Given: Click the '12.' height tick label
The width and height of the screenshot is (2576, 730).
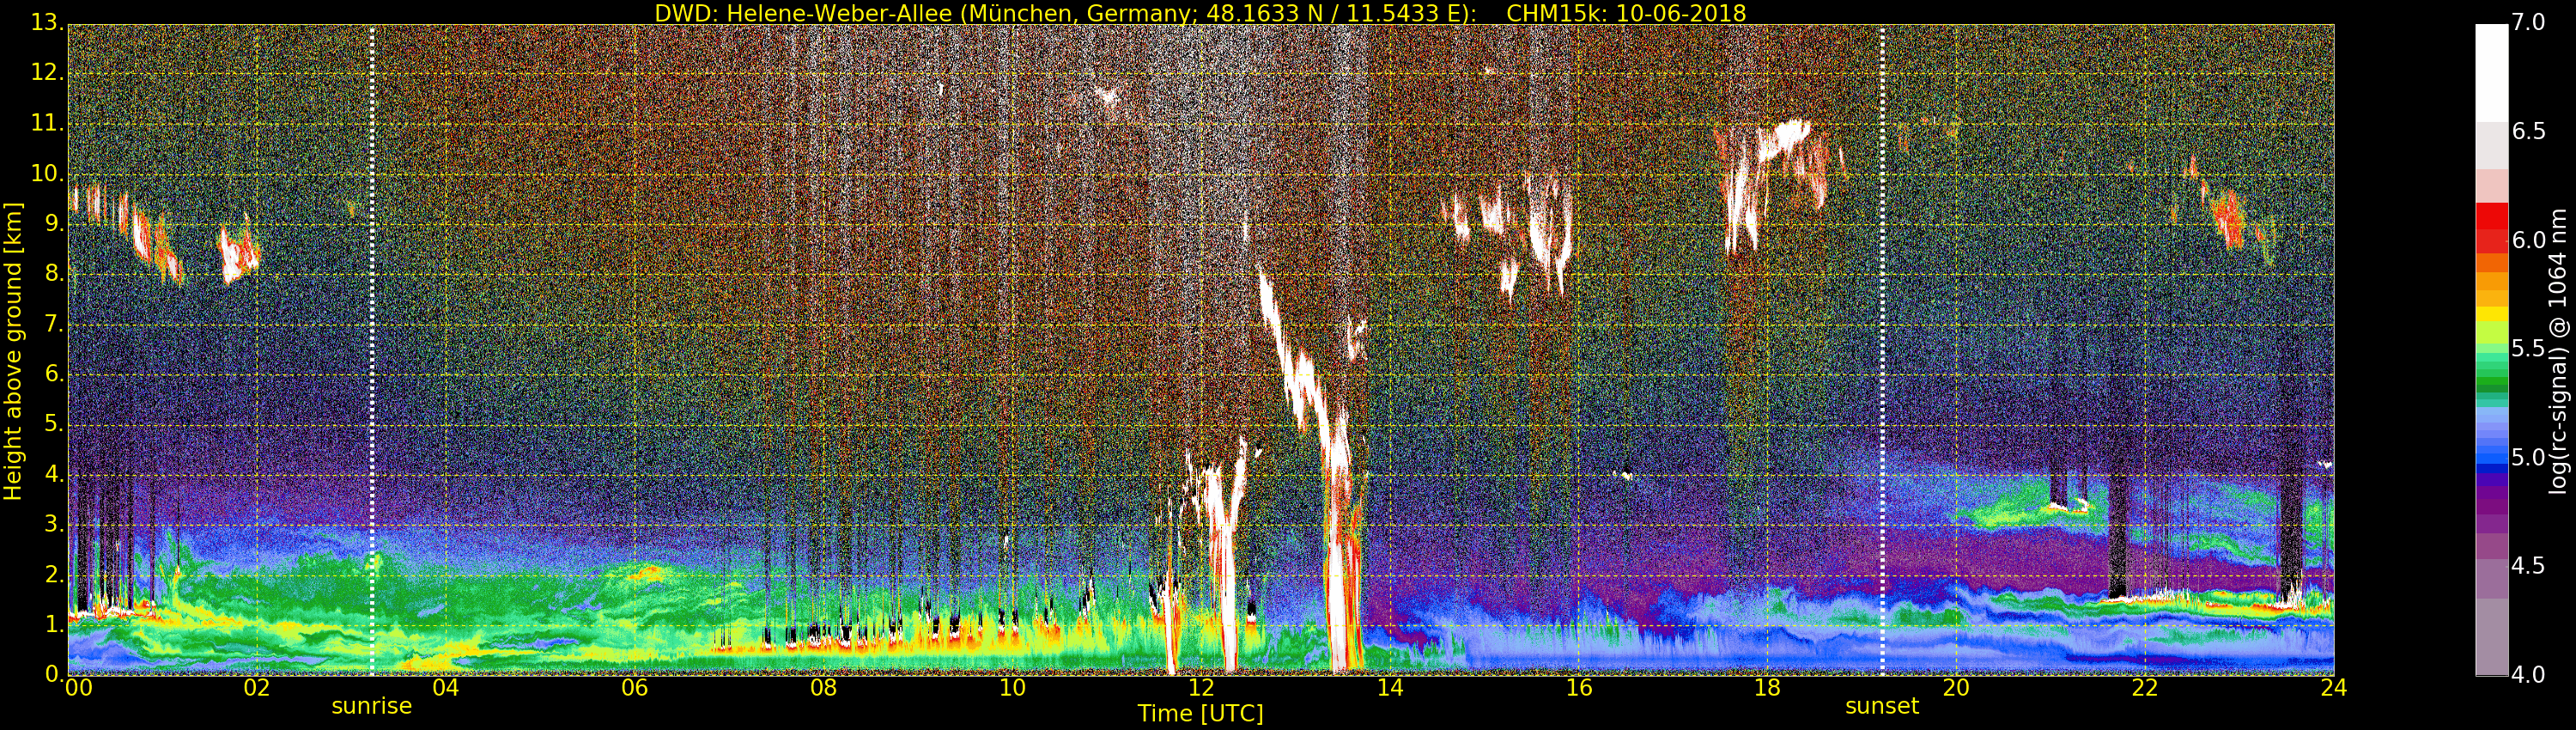Looking at the screenshot, I should click(47, 73).
